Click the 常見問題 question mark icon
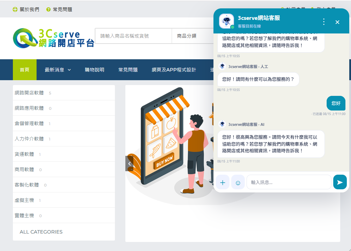This screenshot has height=251, width=351. (48, 9)
